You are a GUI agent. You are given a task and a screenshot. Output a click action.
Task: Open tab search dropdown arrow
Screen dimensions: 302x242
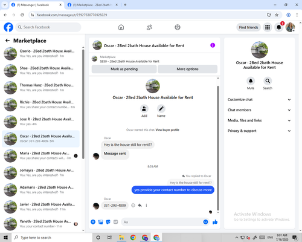pos(4,5)
